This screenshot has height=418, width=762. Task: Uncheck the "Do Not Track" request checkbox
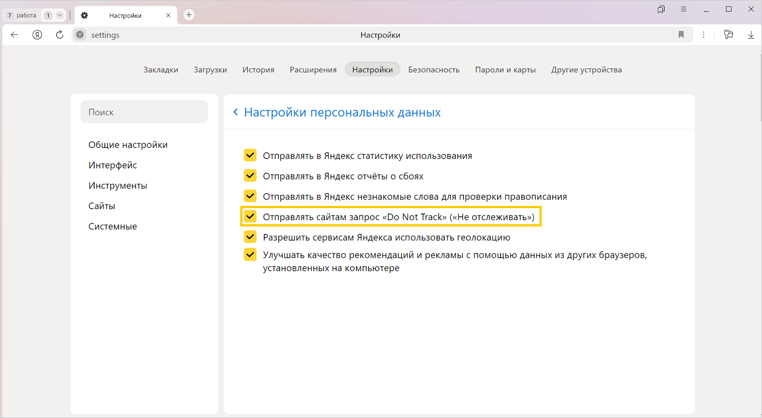[x=250, y=217]
